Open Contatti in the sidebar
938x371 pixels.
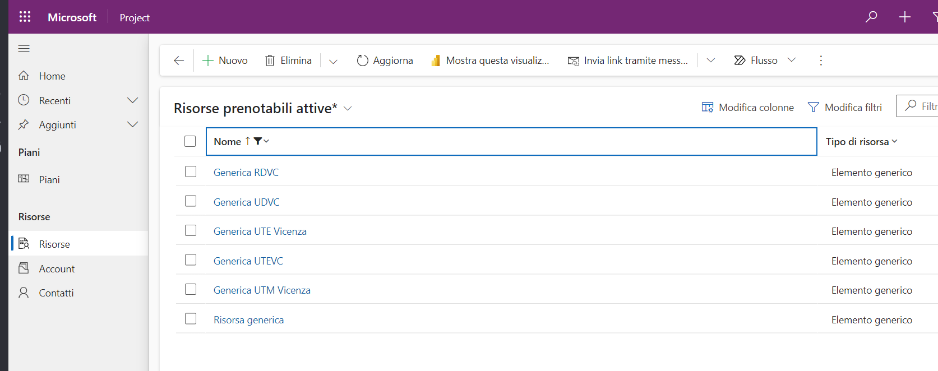pos(78,293)
